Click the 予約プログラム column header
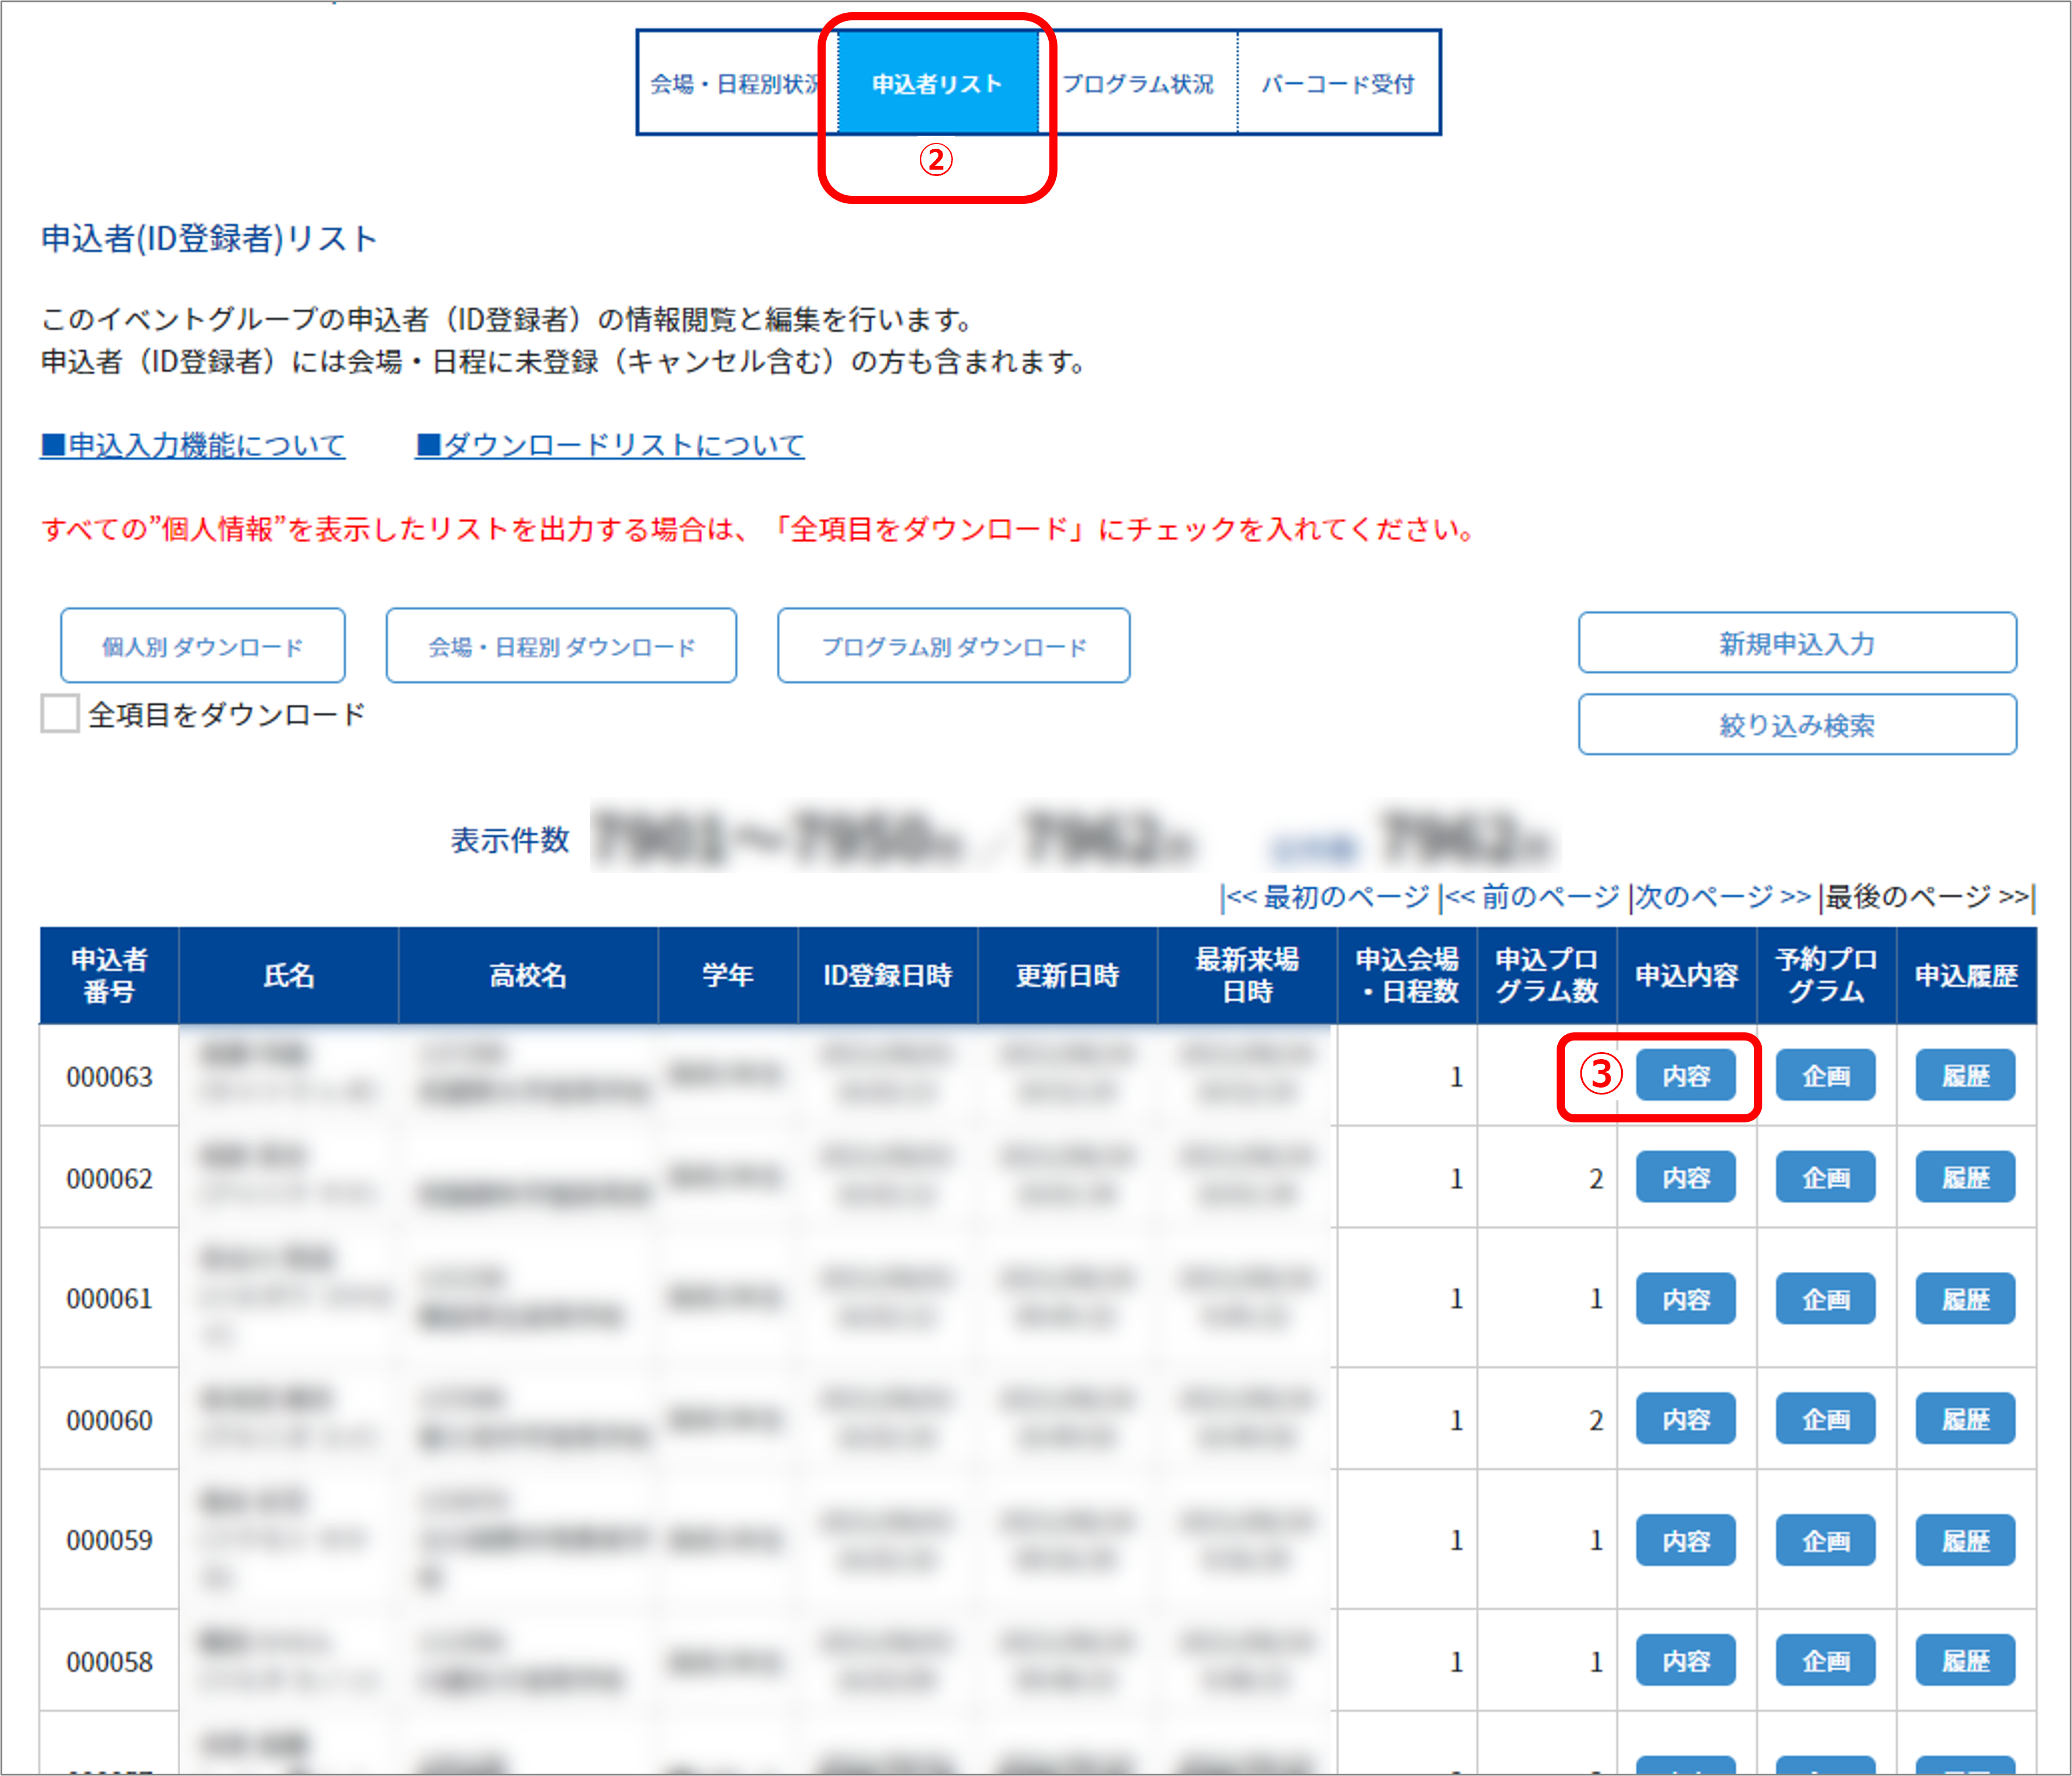The image size is (2072, 1776). [1827, 976]
